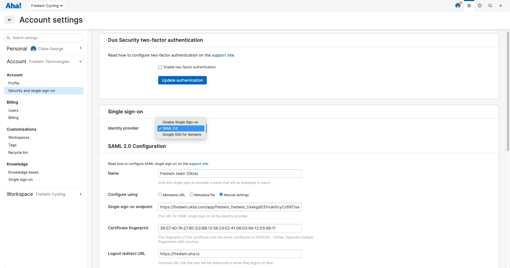
Task: Enable two-factor authentication checkbox
Action: pos(160,67)
